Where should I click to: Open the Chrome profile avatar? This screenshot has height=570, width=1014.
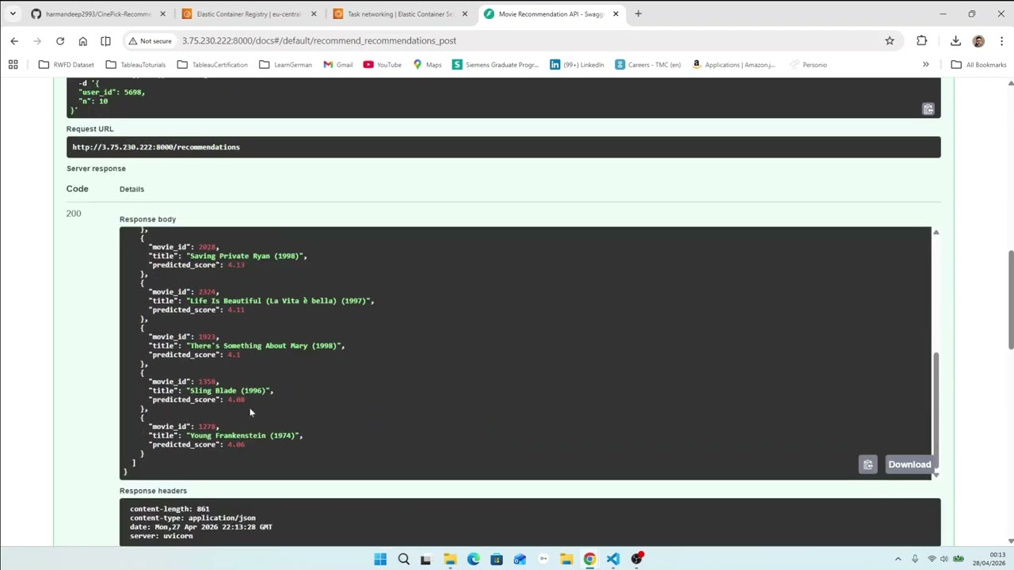point(978,40)
